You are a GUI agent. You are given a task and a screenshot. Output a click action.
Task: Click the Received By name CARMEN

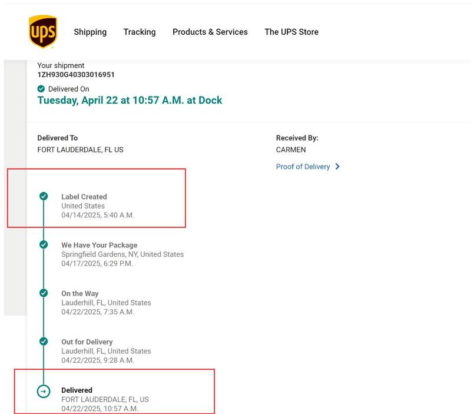(291, 150)
